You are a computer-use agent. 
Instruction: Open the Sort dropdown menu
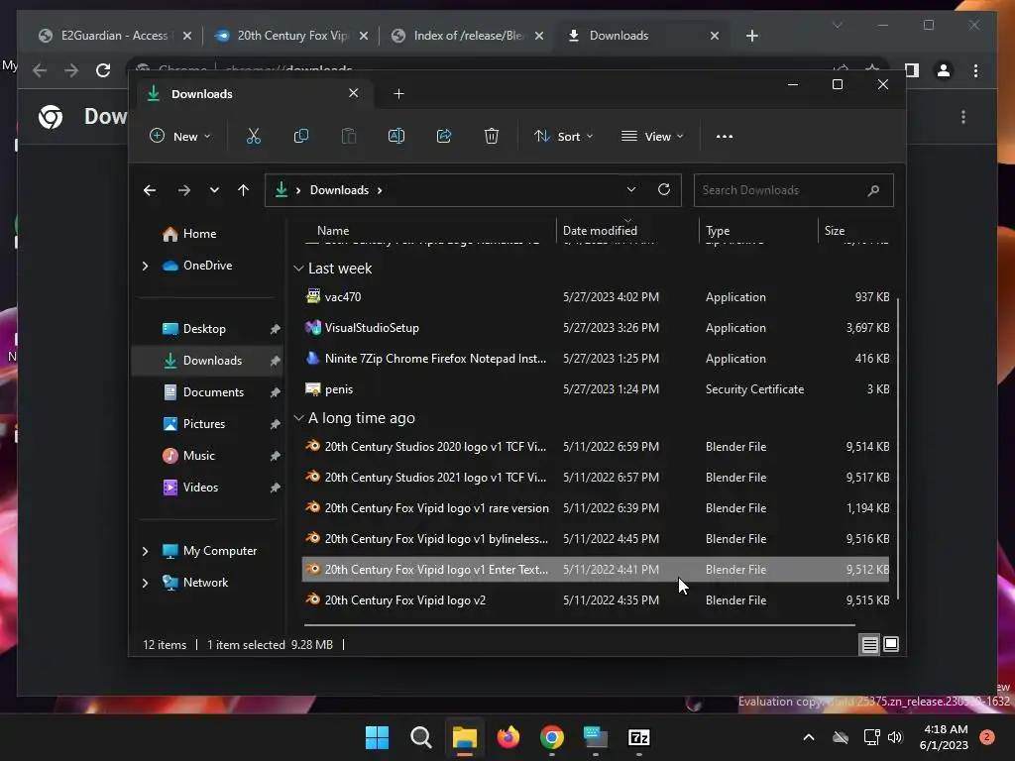tap(563, 137)
